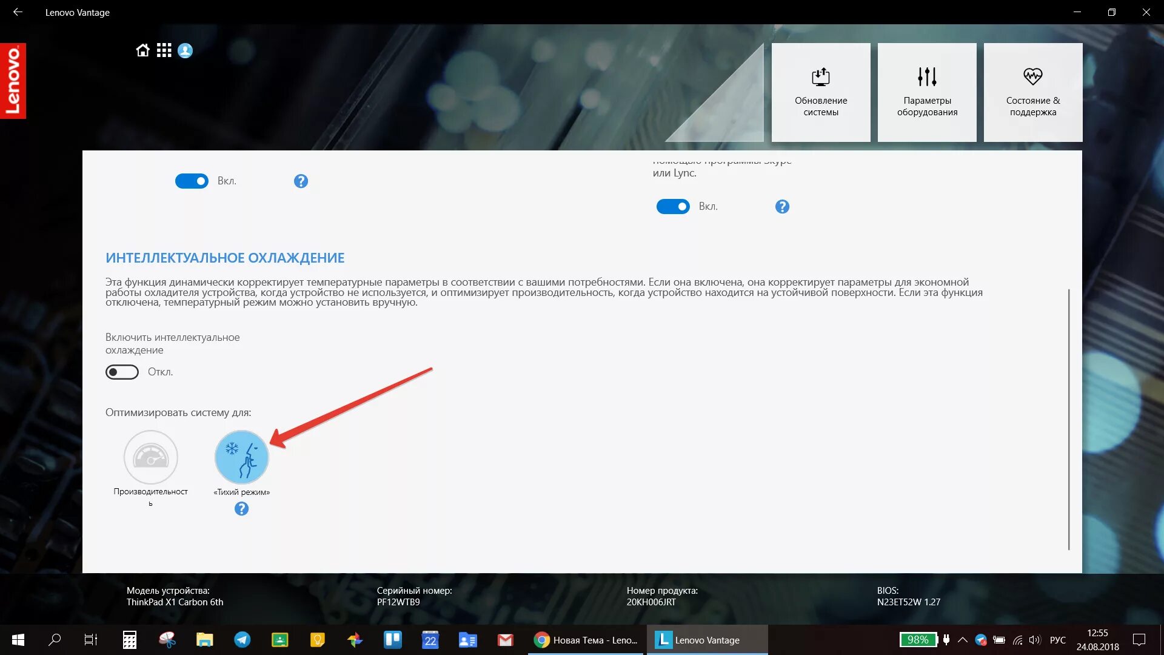1164x655 pixels.
Task: Show help for the Skype/Lync setting
Action: pyautogui.click(x=782, y=207)
